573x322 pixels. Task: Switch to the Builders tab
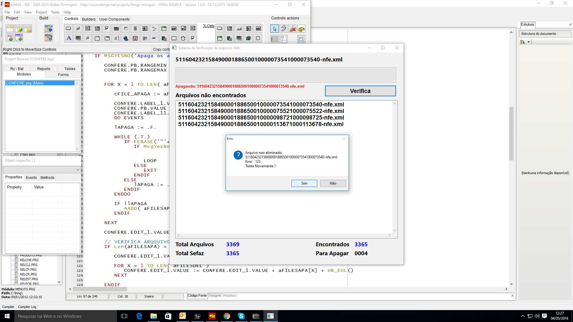89,19
